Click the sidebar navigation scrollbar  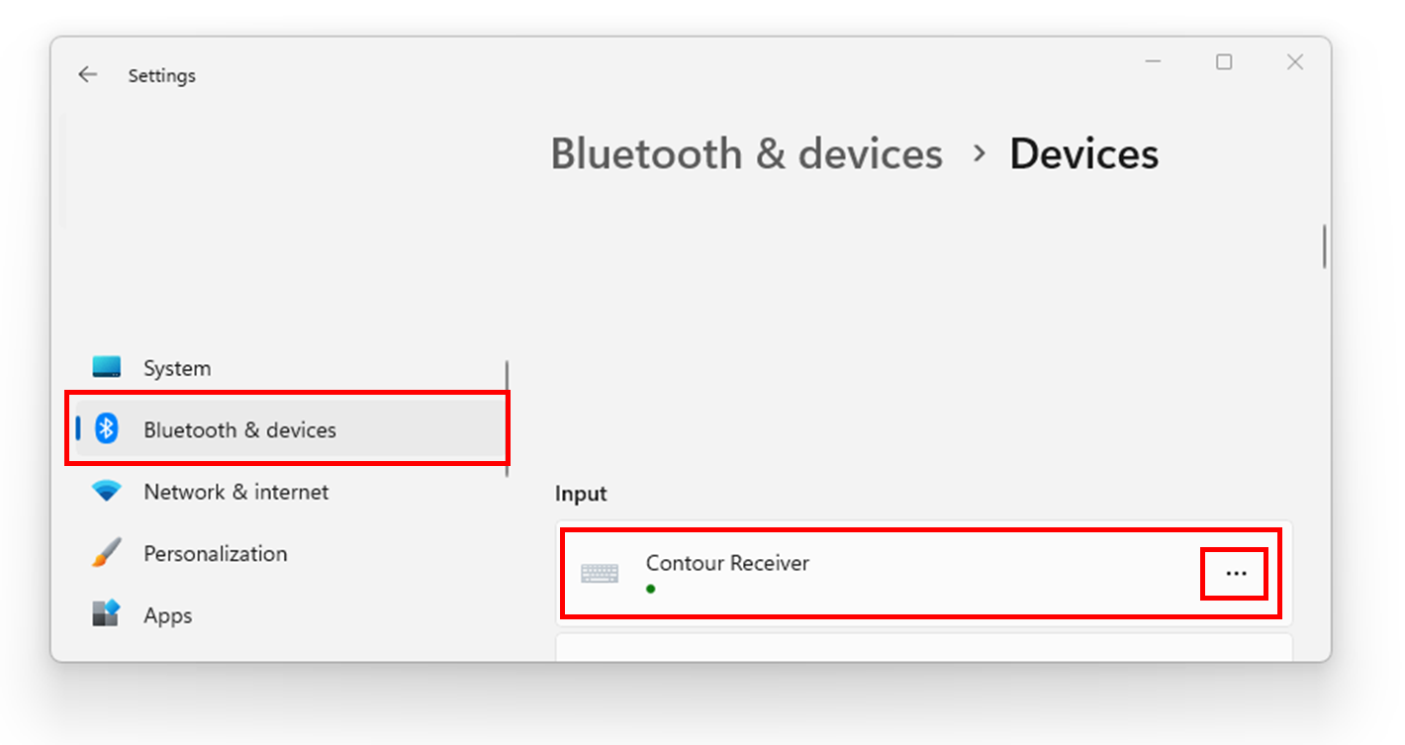tap(508, 418)
